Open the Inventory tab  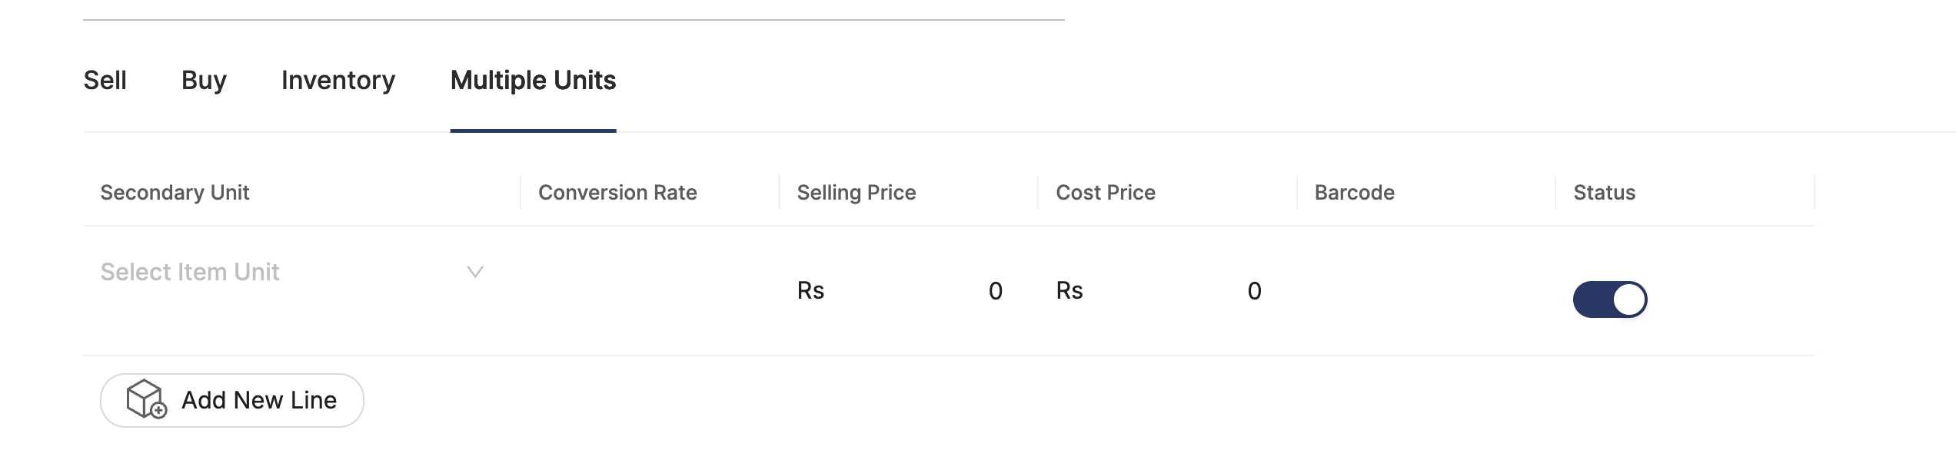[x=338, y=80]
